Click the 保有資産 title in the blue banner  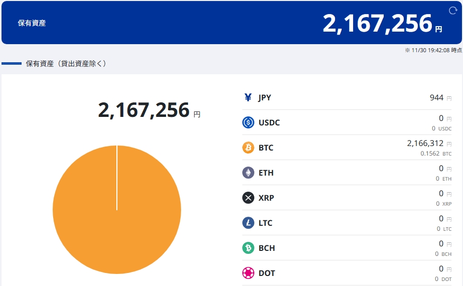pos(32,23)
